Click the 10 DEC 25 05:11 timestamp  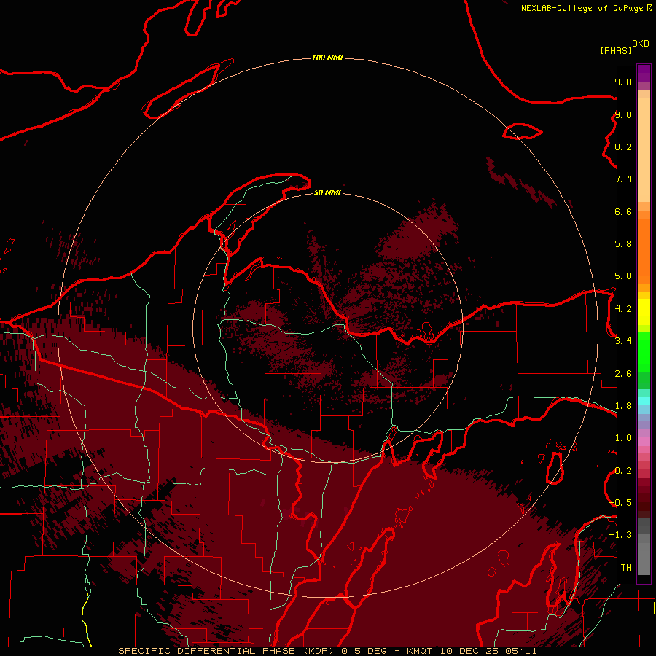point(488,651)
